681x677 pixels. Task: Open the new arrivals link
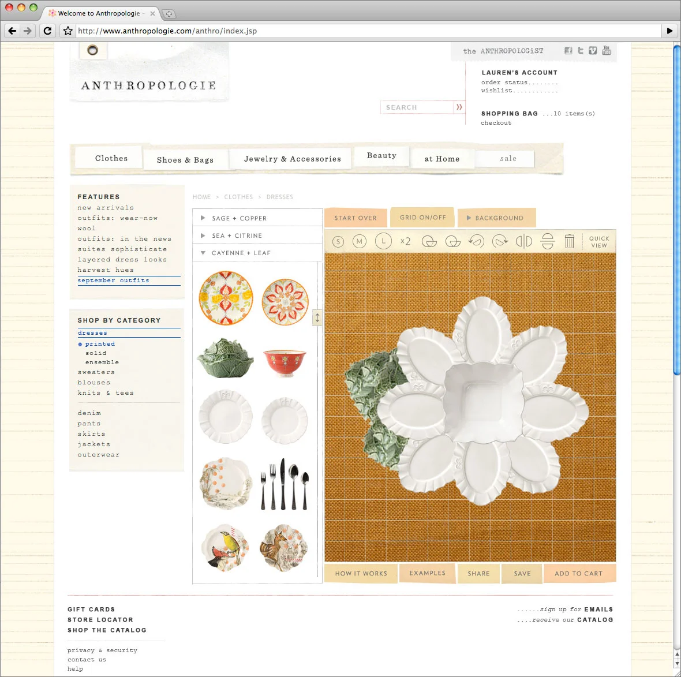(x=106, y=208)
